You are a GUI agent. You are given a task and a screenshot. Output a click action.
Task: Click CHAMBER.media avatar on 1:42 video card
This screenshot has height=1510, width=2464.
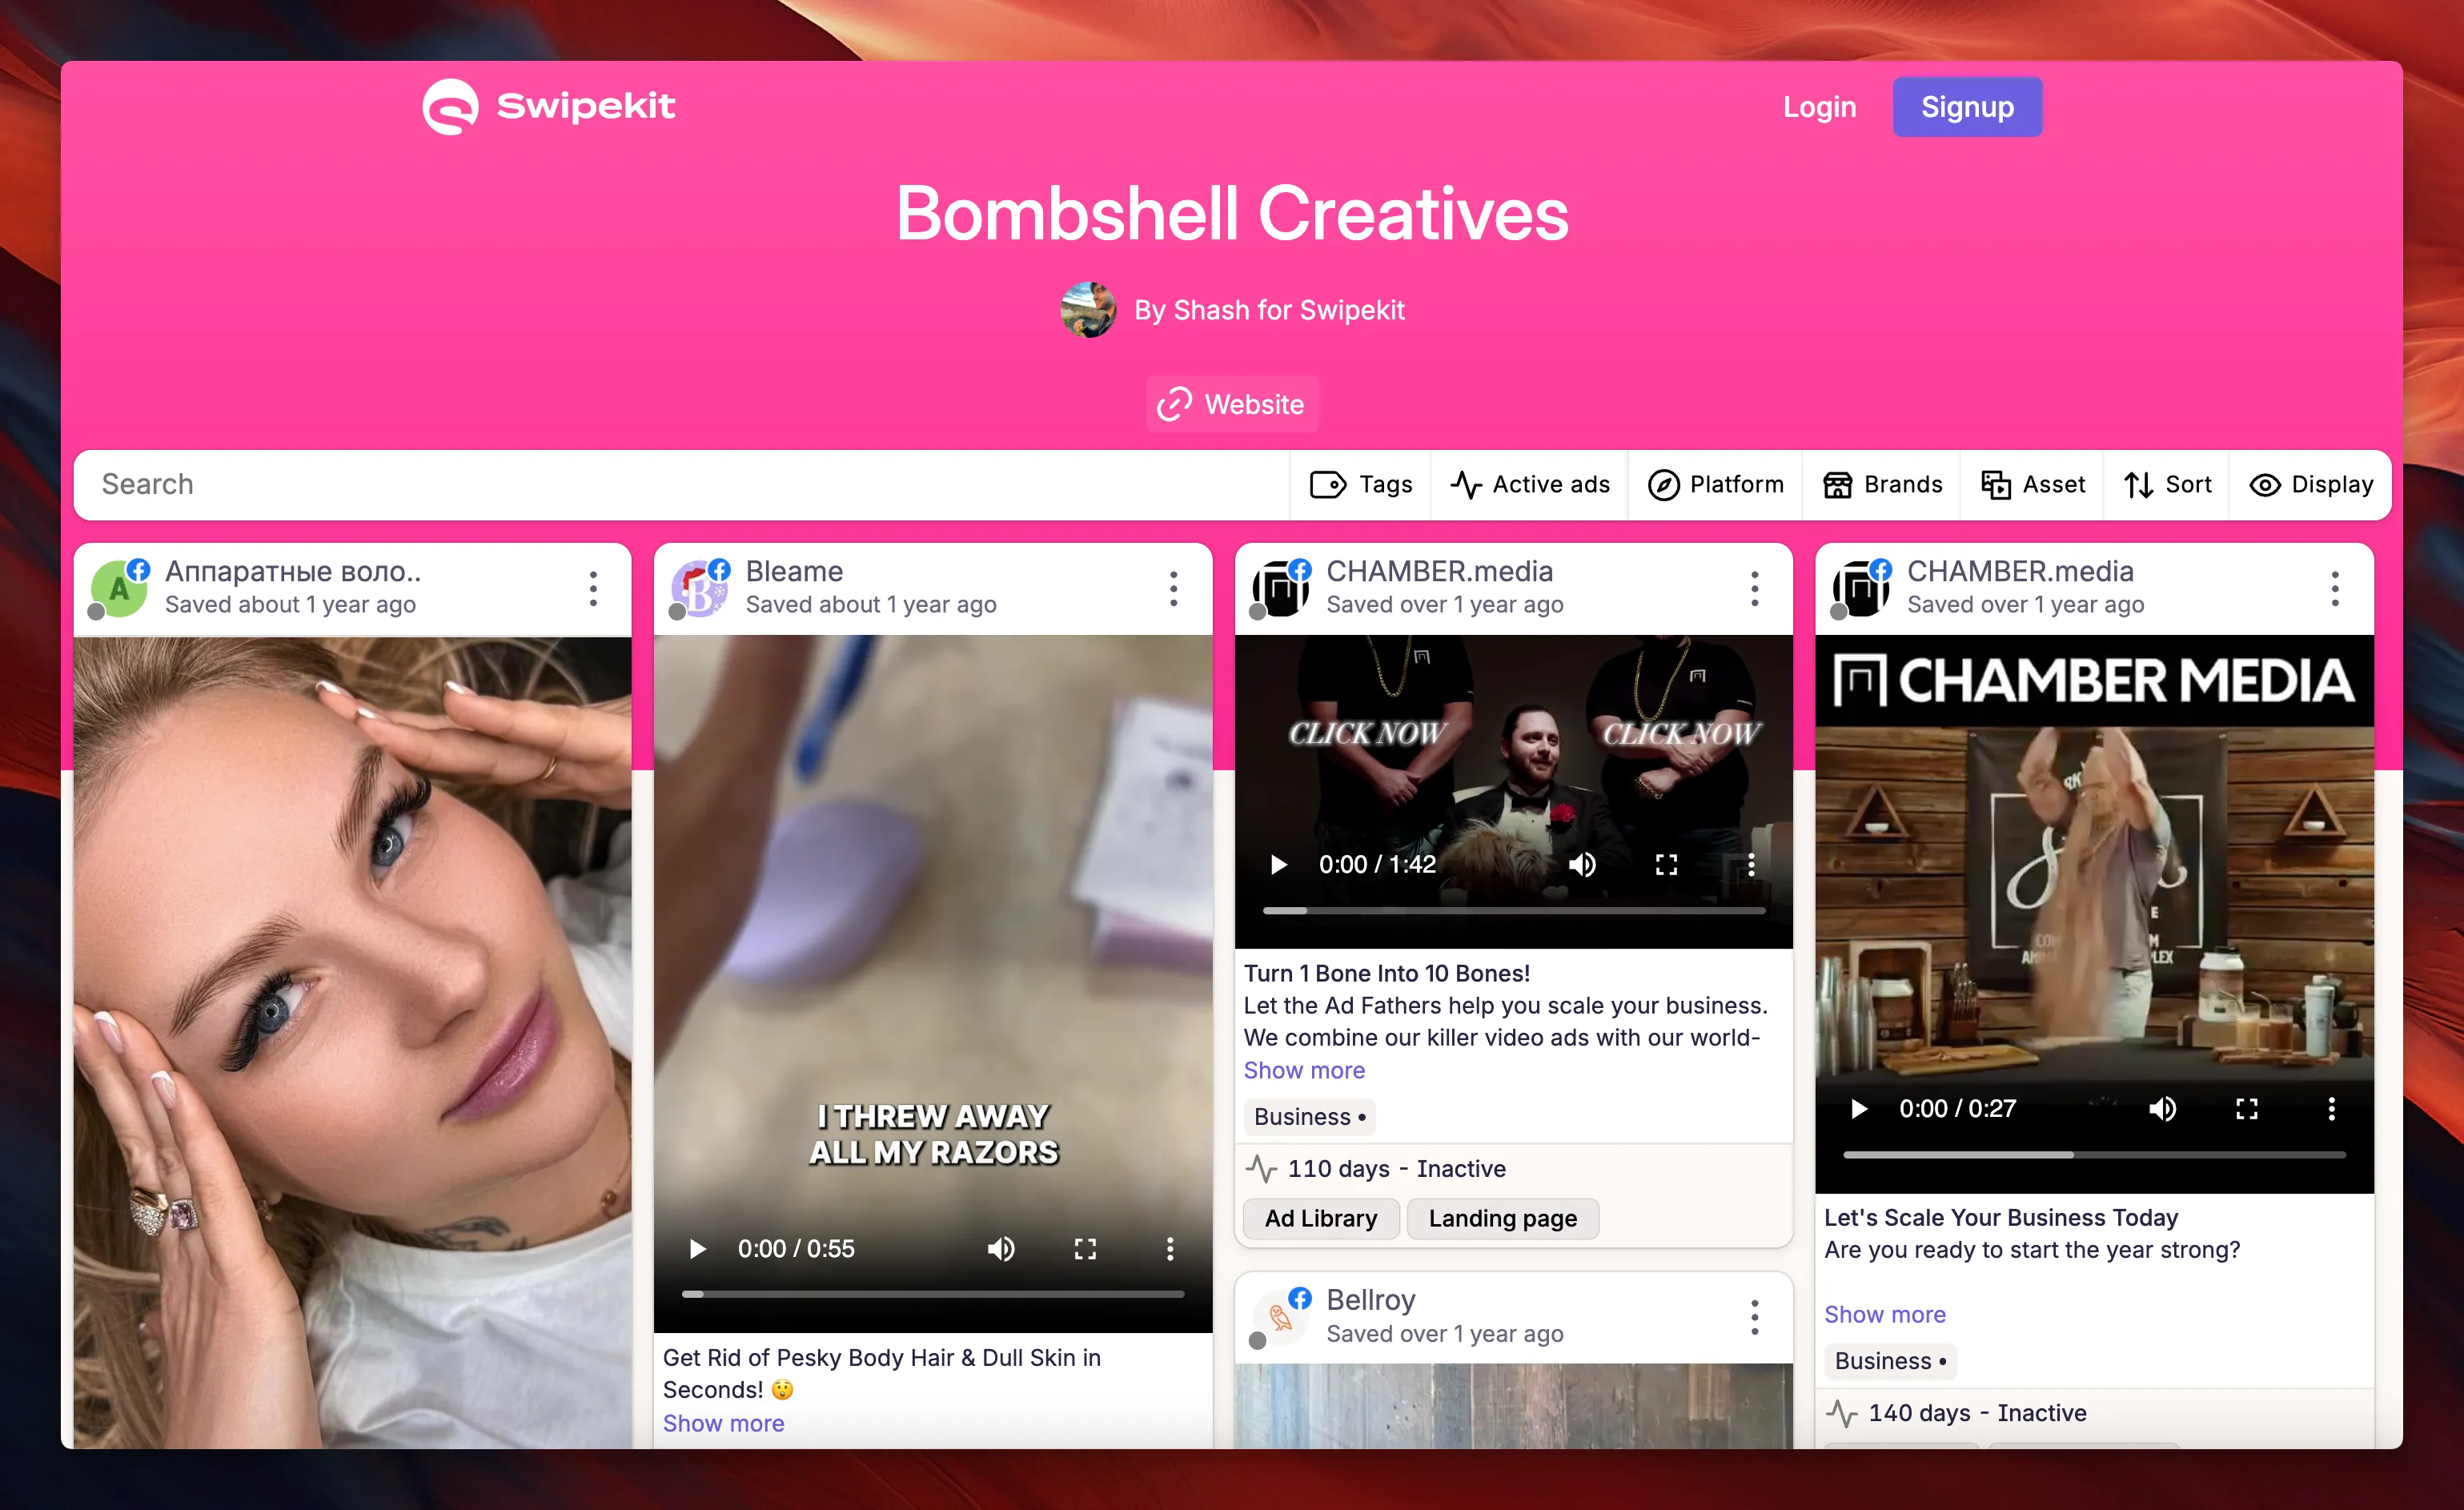coord(1280,589)
